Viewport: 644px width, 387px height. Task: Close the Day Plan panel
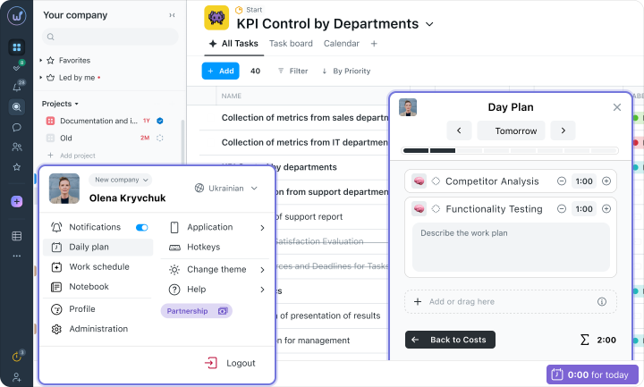[616, 107]
